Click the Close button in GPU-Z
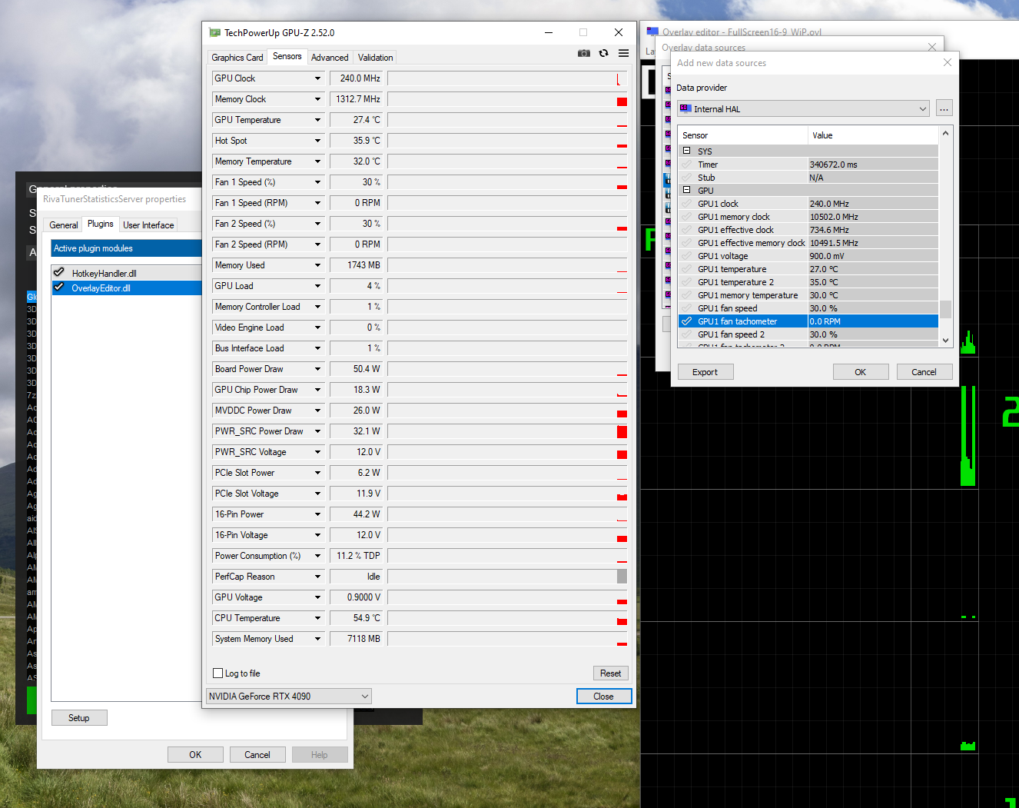 (x=604, y=697)
